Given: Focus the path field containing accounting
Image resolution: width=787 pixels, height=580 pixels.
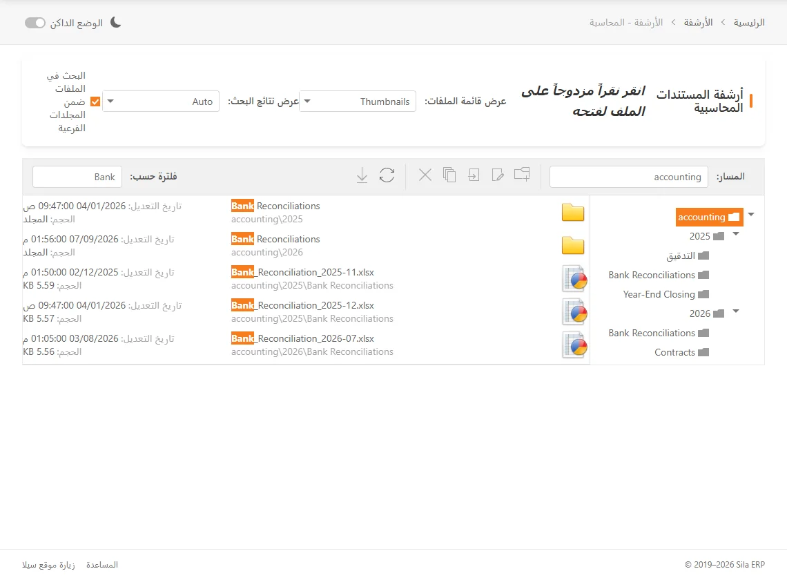Looking at the screenshot, I should [x=629, y=177].
